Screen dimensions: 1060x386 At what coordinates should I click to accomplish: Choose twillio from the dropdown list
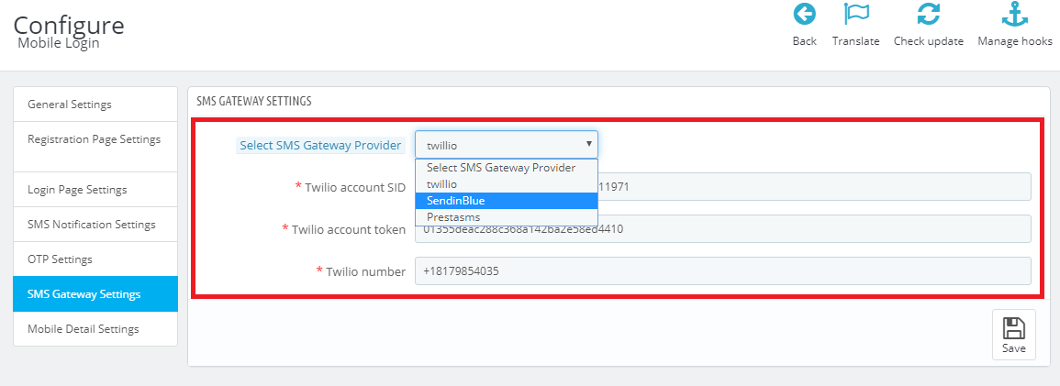pos(507,183)
